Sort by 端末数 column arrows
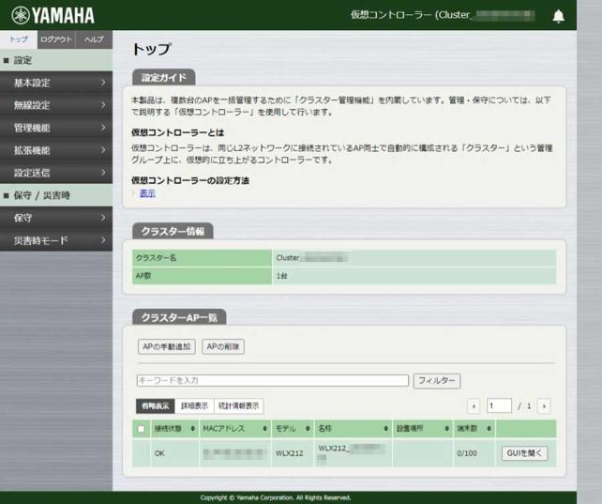The width and height of the screenshot is (602, 504). (489, 428)
